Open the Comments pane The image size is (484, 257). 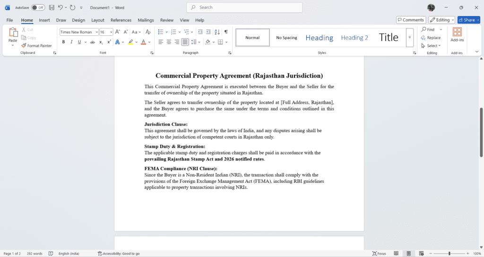click(x=411, y=20)
